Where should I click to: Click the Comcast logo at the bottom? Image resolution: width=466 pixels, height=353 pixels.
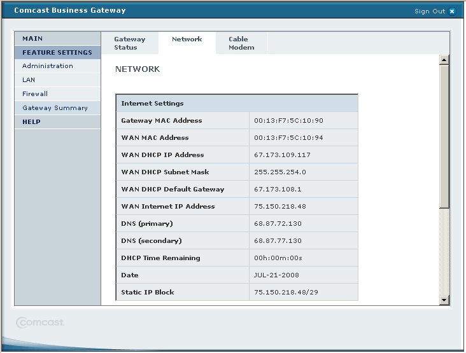(x=40, y=322)
